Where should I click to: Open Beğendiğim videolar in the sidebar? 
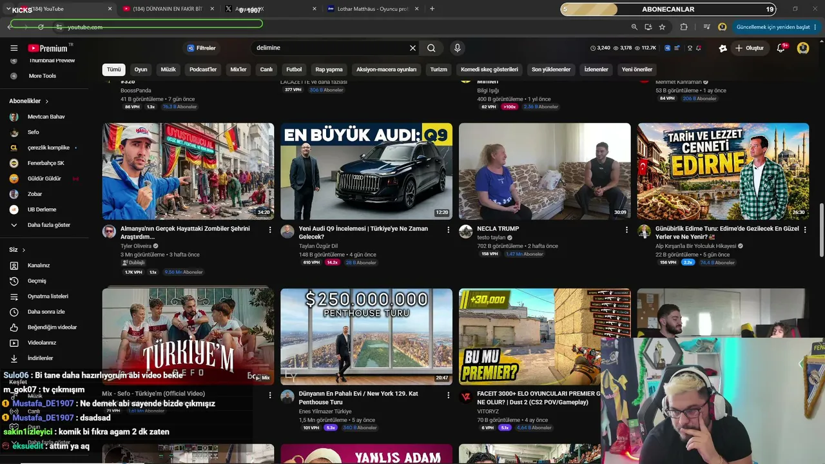pyautogui.click(x=52, y=327)
